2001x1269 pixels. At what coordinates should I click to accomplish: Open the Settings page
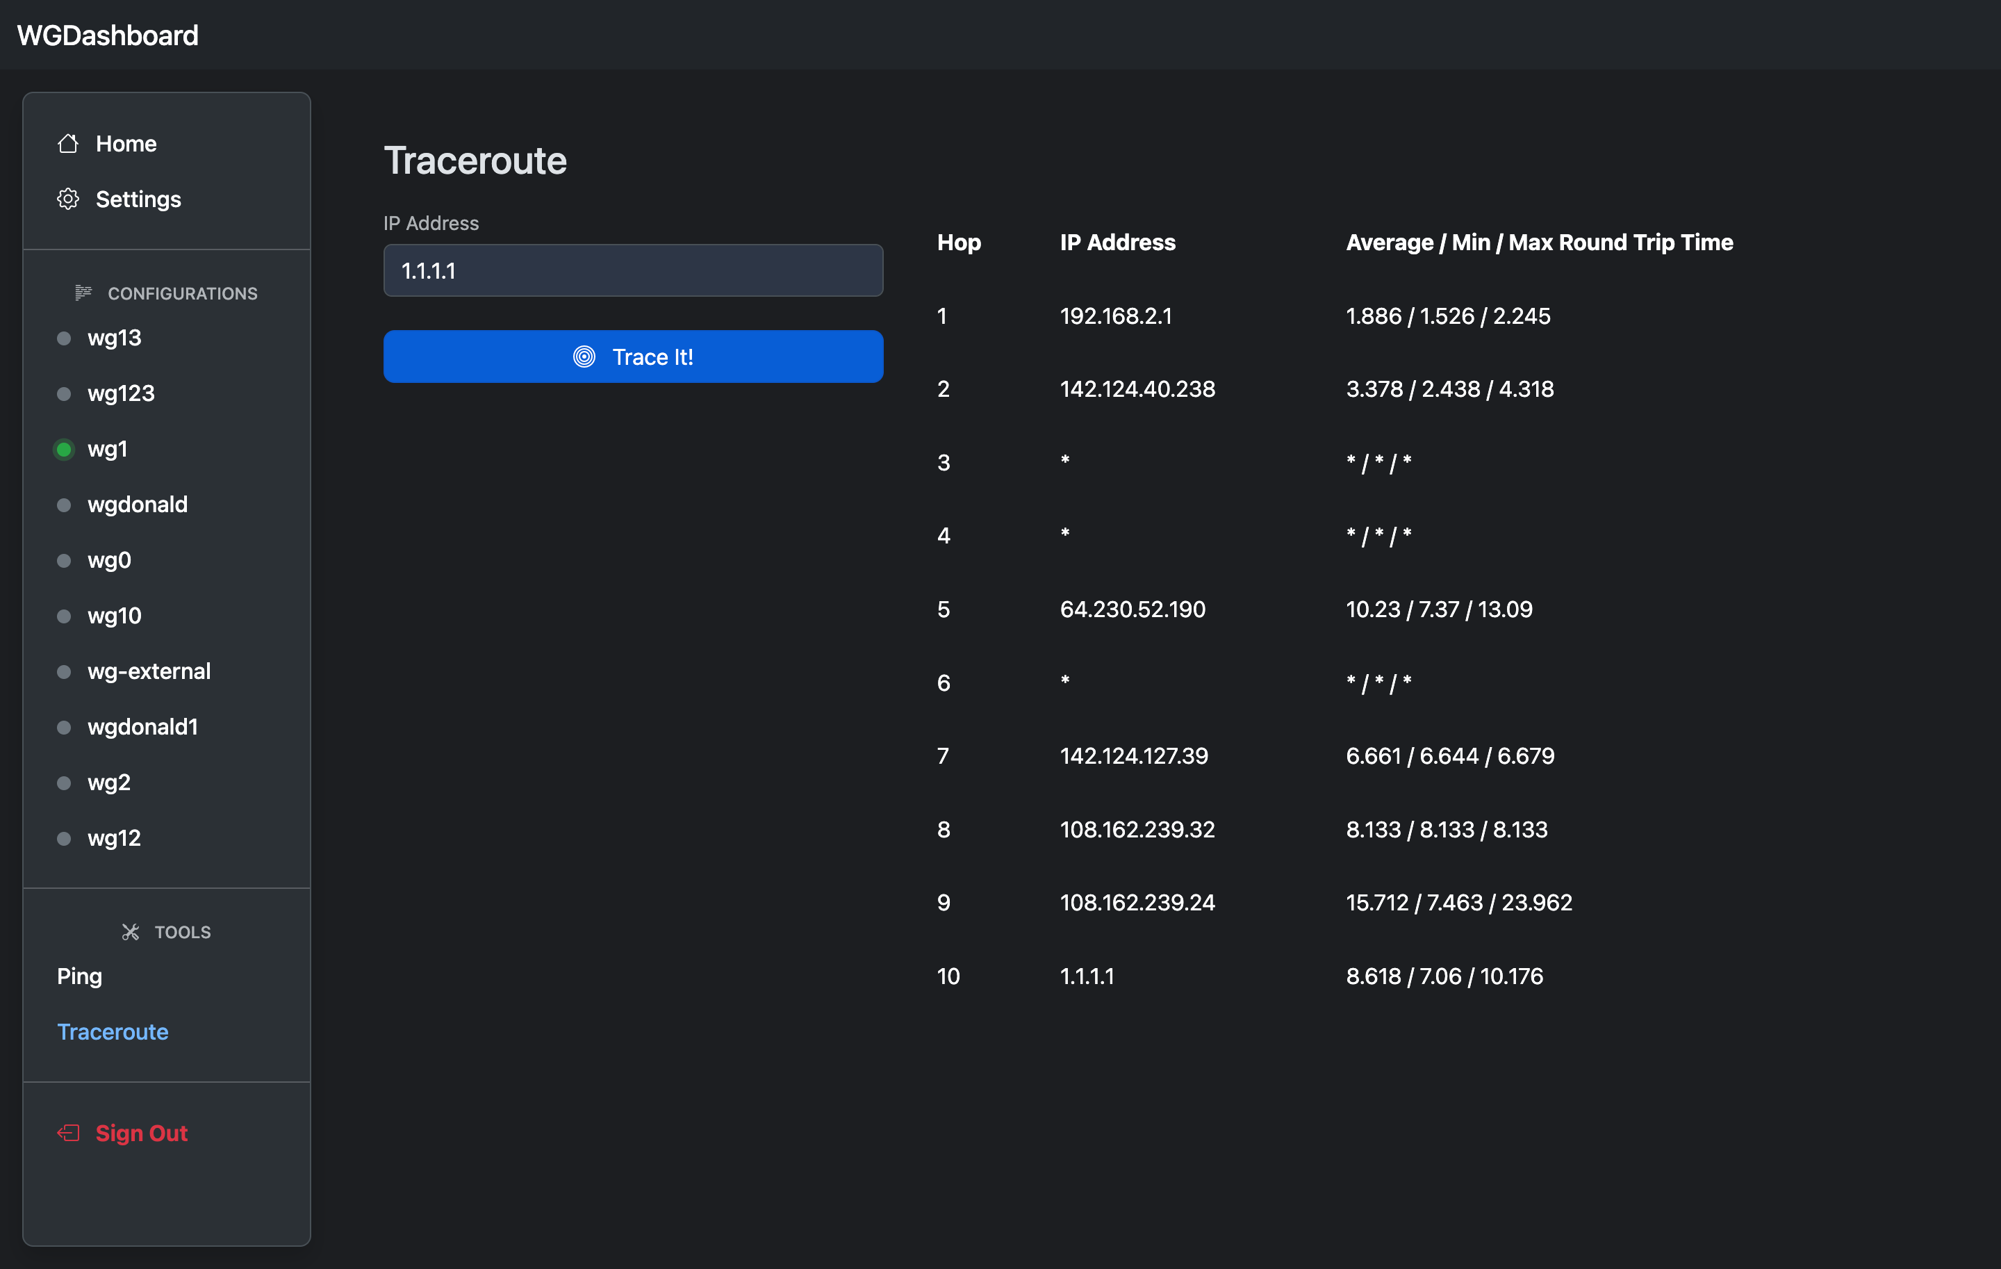coord(138,199)
